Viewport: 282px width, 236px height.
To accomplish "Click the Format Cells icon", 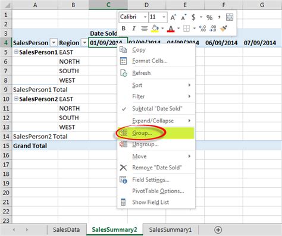I will (123, 61).
